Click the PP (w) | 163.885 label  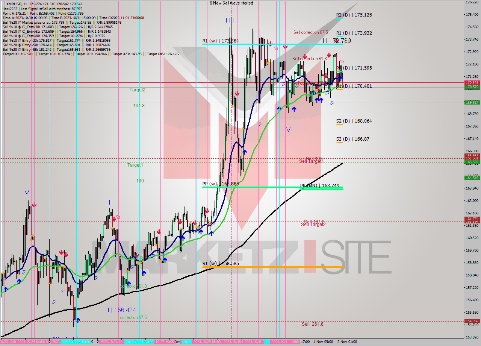[221, 184]
